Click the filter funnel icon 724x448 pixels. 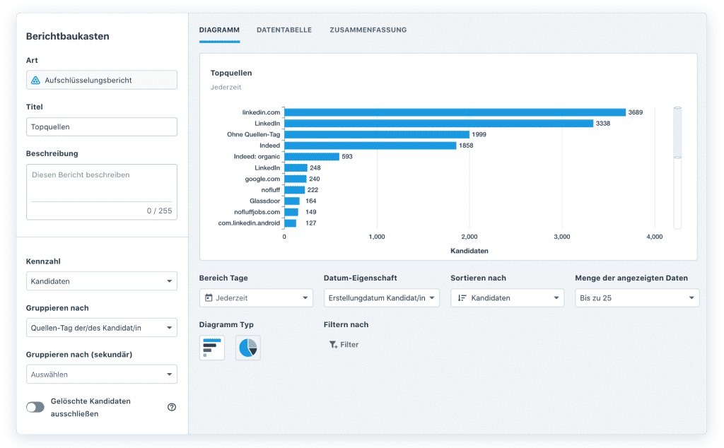pos(333,345)
